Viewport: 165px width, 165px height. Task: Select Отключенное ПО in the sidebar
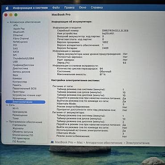click(x=23, y=135)
